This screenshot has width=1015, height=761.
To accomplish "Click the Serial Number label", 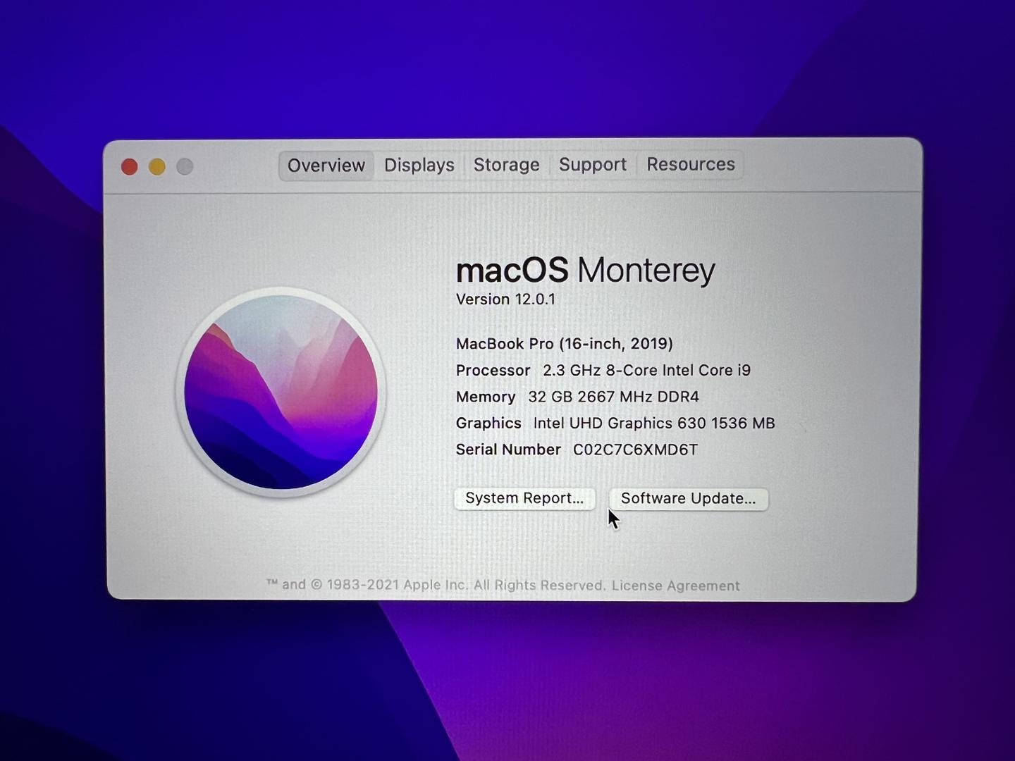I will (x=508, y=450).
